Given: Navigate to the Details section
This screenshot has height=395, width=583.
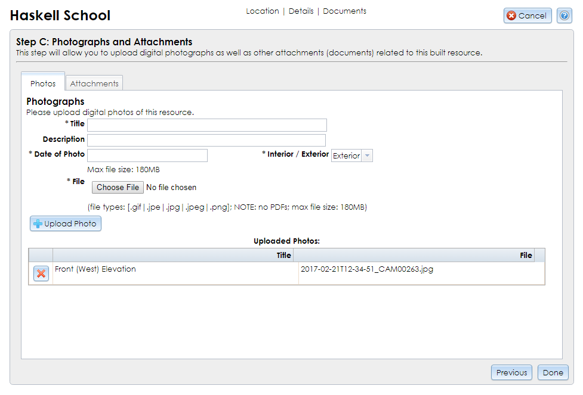Looking at the screenshot, I should click(x=301, y=11).
